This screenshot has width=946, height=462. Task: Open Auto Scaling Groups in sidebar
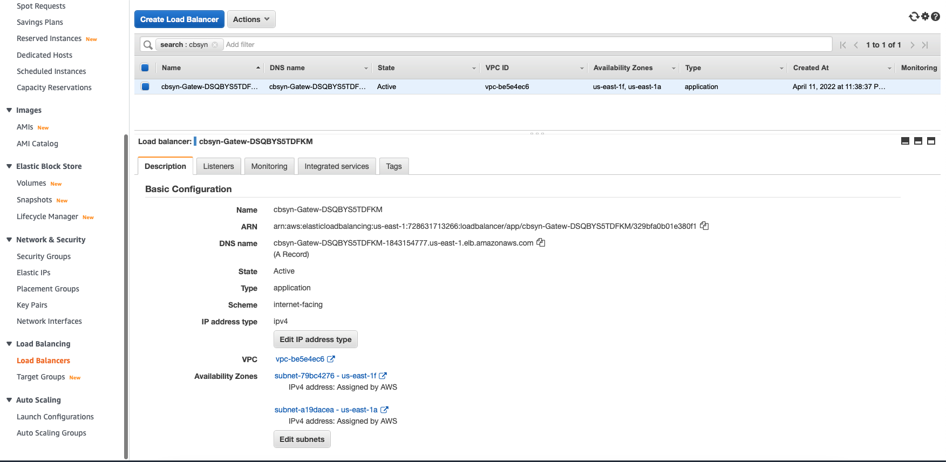point(51,433)
